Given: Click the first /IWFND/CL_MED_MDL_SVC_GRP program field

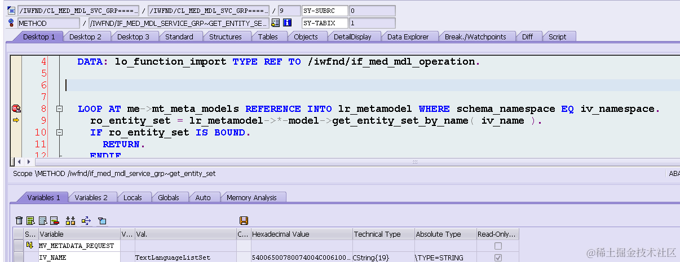Looking at the screenshot, I should pyautogui.click(x=78, y=11).
